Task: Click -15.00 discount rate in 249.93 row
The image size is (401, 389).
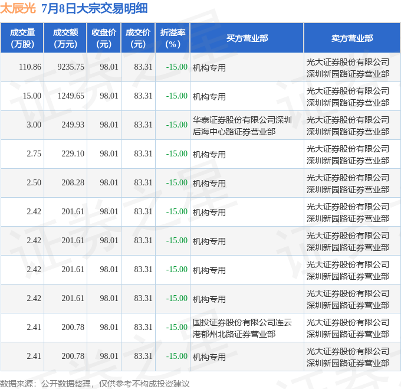Action: click(x=177, y=125)
